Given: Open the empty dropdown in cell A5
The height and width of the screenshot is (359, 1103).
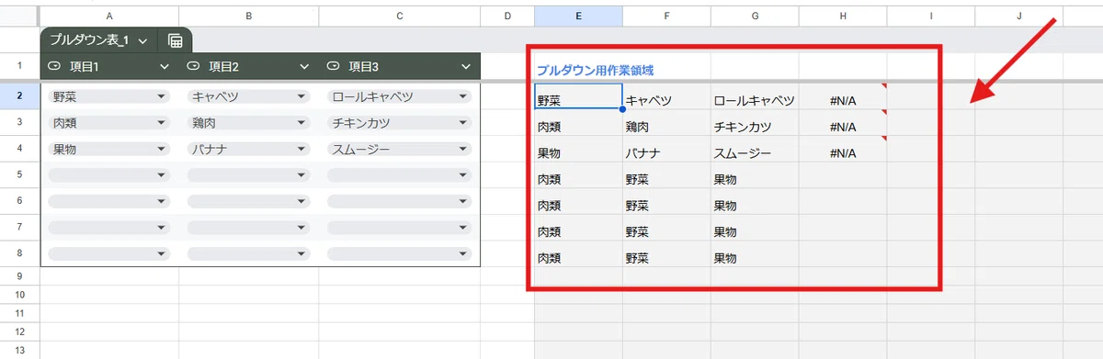Looking at the screenshot, I should 109,174.
